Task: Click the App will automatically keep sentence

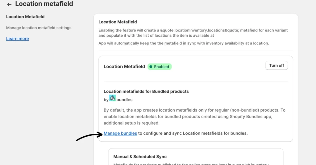Action: (x=184, y=43)
